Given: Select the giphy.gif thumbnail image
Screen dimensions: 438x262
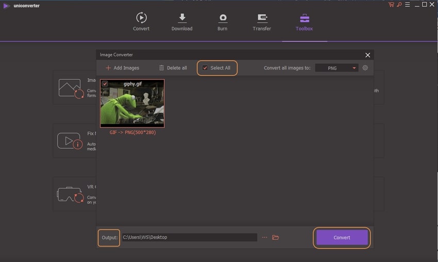Looking at the screenshot, I should 132,106.
